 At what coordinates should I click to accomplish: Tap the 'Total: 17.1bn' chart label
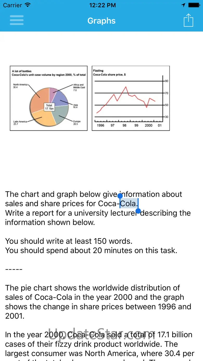click(49, 107)
